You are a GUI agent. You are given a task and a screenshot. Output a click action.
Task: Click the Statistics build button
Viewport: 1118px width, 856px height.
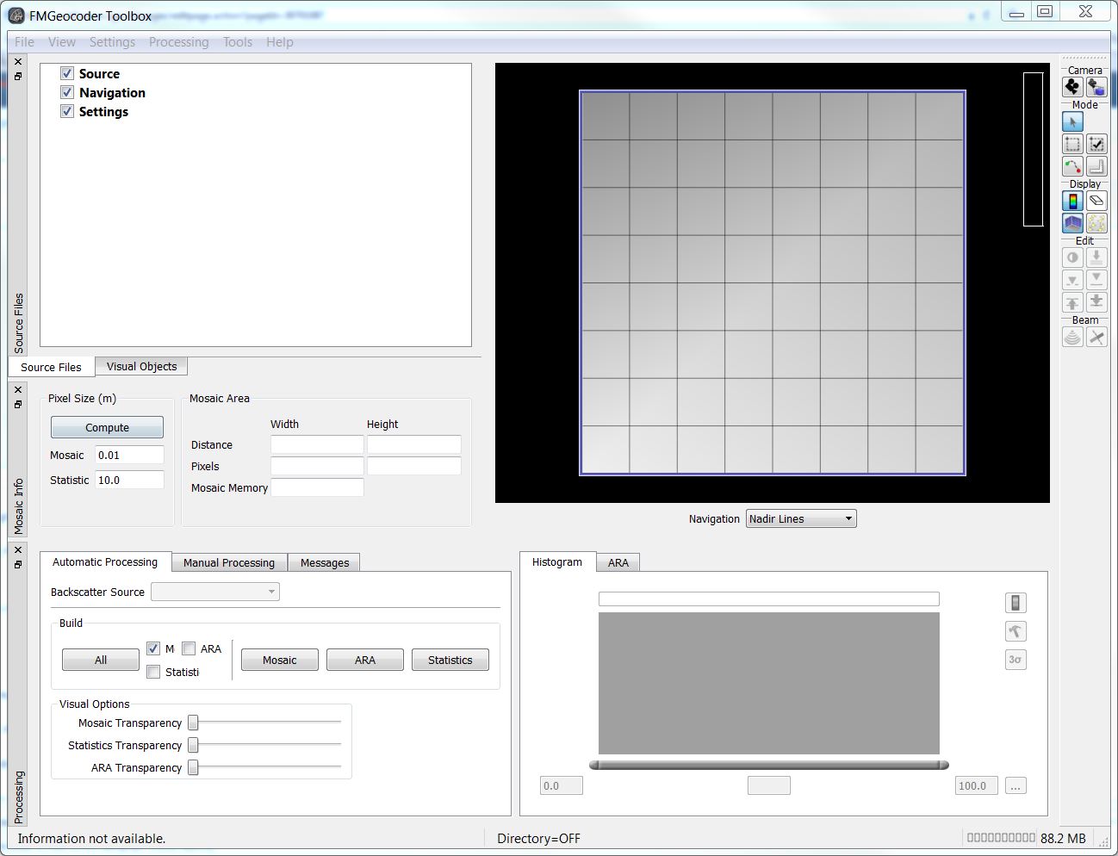point(450,660)
